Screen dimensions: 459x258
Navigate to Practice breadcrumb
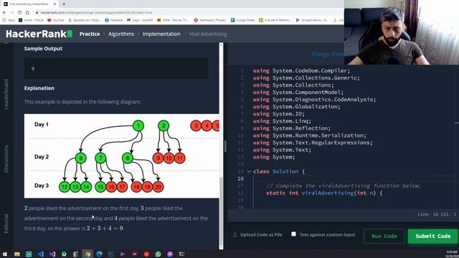click(90, 34)
